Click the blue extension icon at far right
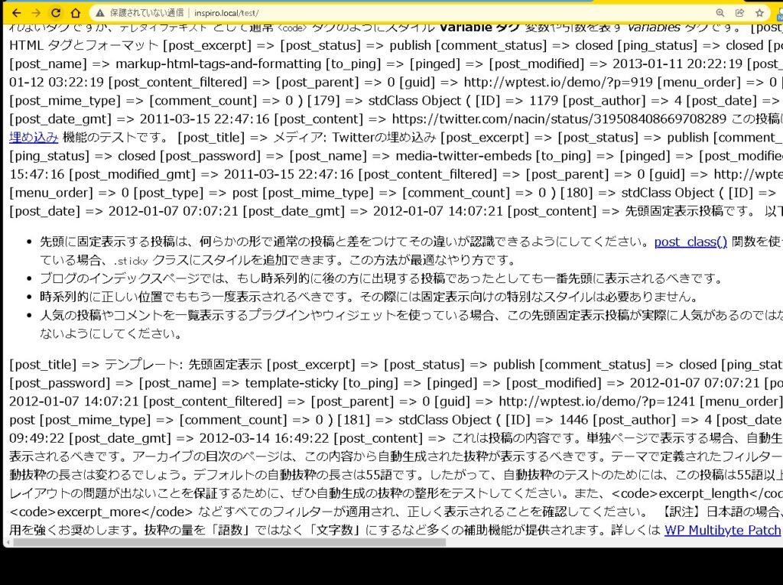Viewport: 783px width, 585px height. [778, 13]
